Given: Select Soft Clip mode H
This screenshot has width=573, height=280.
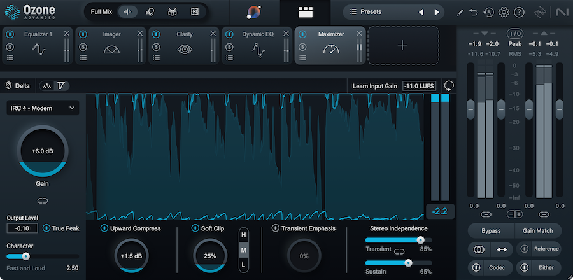Looking at the screenshot, I should [244, 235].
